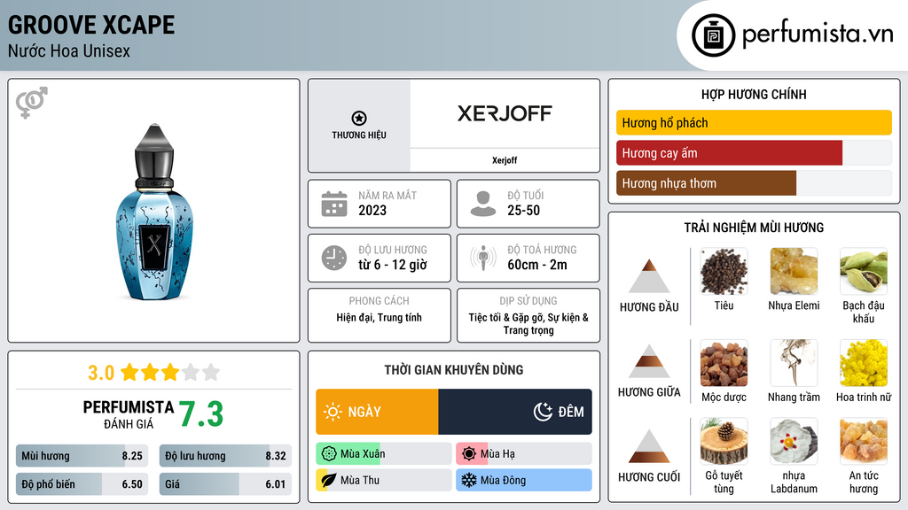Click the Hương đầu pyramid icon
This screenshot has height=510, width=908.
649,276
